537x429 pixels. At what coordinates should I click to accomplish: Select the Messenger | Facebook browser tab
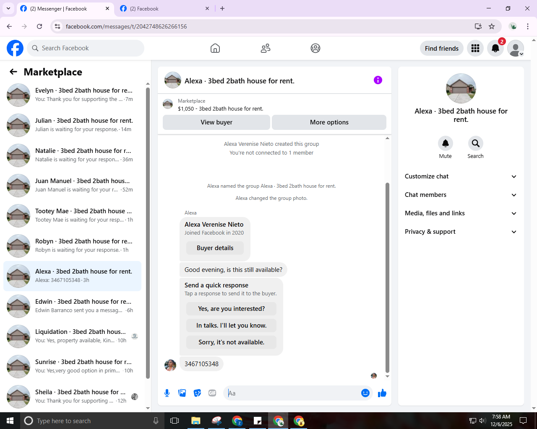pos(65,8)
